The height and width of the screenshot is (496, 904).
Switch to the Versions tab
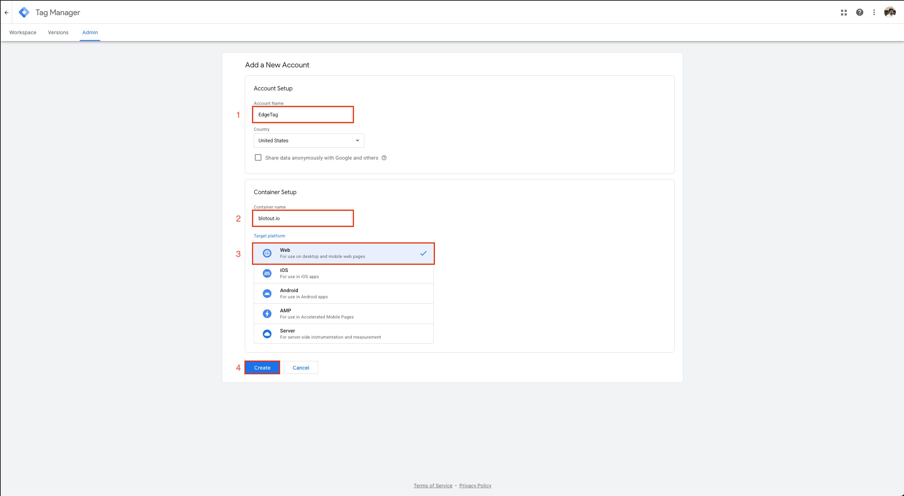tap(58, 32)
